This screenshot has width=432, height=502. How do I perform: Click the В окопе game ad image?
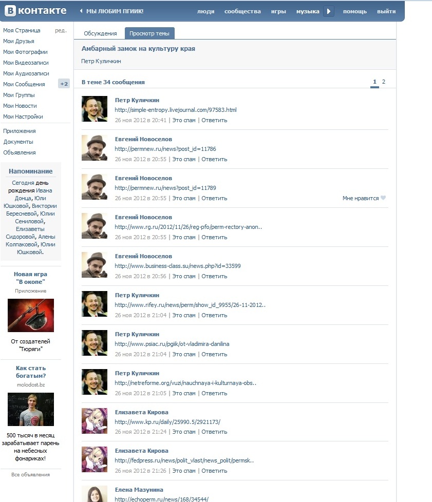31,315
